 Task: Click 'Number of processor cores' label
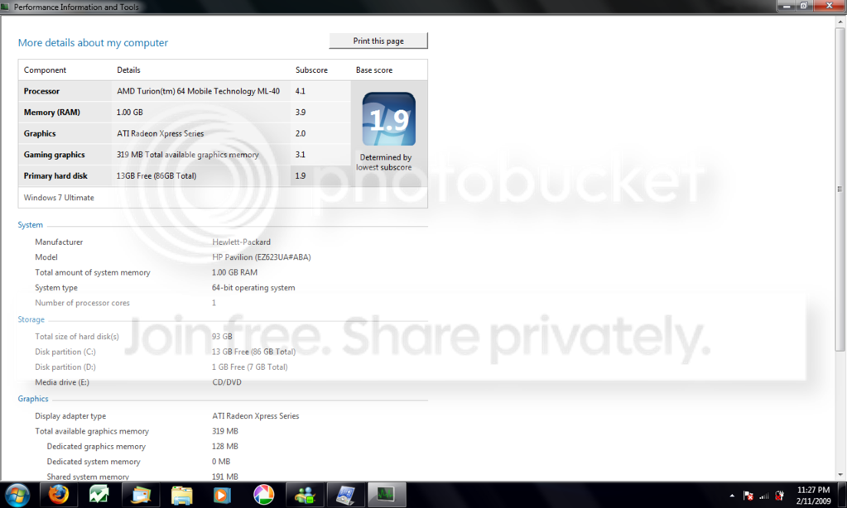click(82, 303)
